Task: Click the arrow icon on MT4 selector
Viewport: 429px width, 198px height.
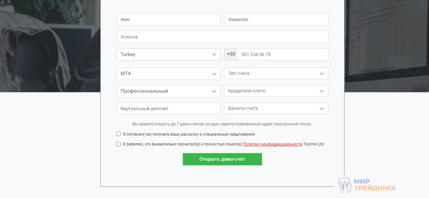Action: (213, 74)
